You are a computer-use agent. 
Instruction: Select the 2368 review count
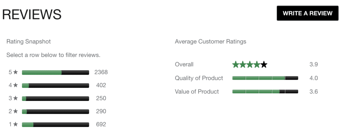click(101, 72)
